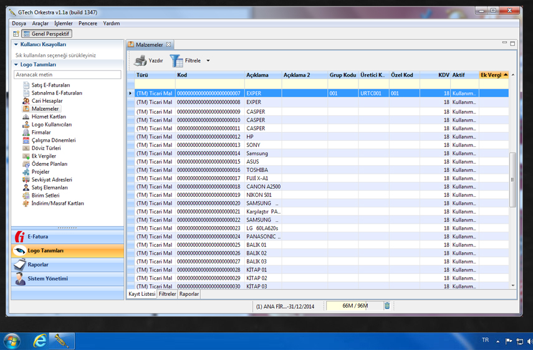Open İndirim/Masraf Kartları item
This screenshot has width=533, height=350.
[57, 203]
